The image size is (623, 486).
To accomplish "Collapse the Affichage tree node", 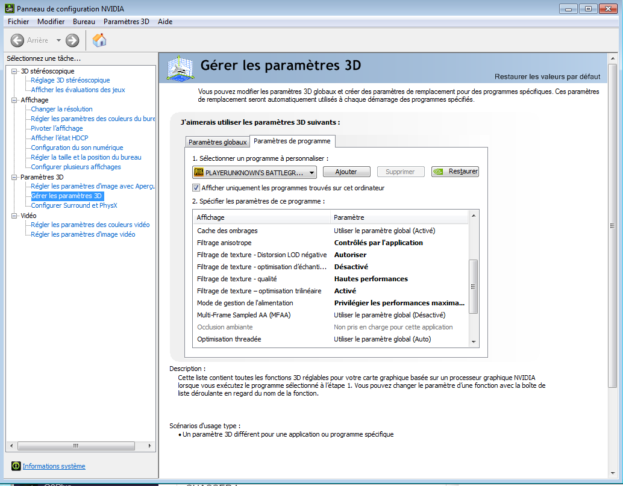I will [x=15, y=100].
